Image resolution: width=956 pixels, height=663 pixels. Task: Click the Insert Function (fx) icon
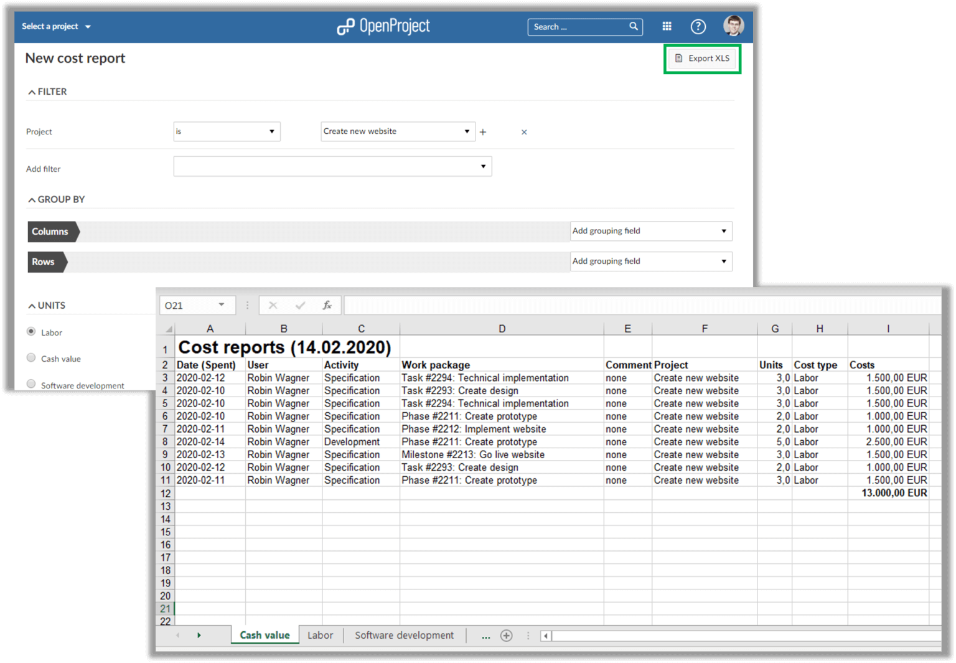(327, 305)
